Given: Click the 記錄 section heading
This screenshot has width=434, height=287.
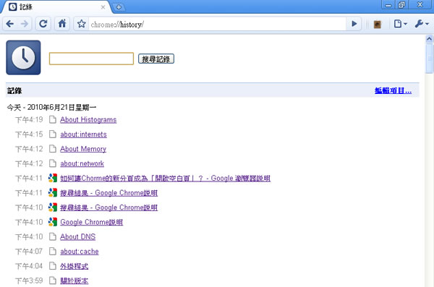Looking at the screenshot, I should click(x=14, y=91).
